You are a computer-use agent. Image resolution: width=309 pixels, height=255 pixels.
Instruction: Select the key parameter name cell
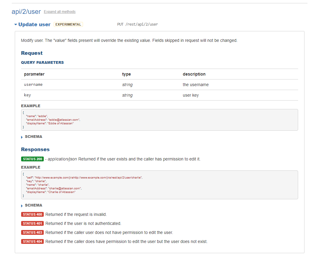coord(27,95)
